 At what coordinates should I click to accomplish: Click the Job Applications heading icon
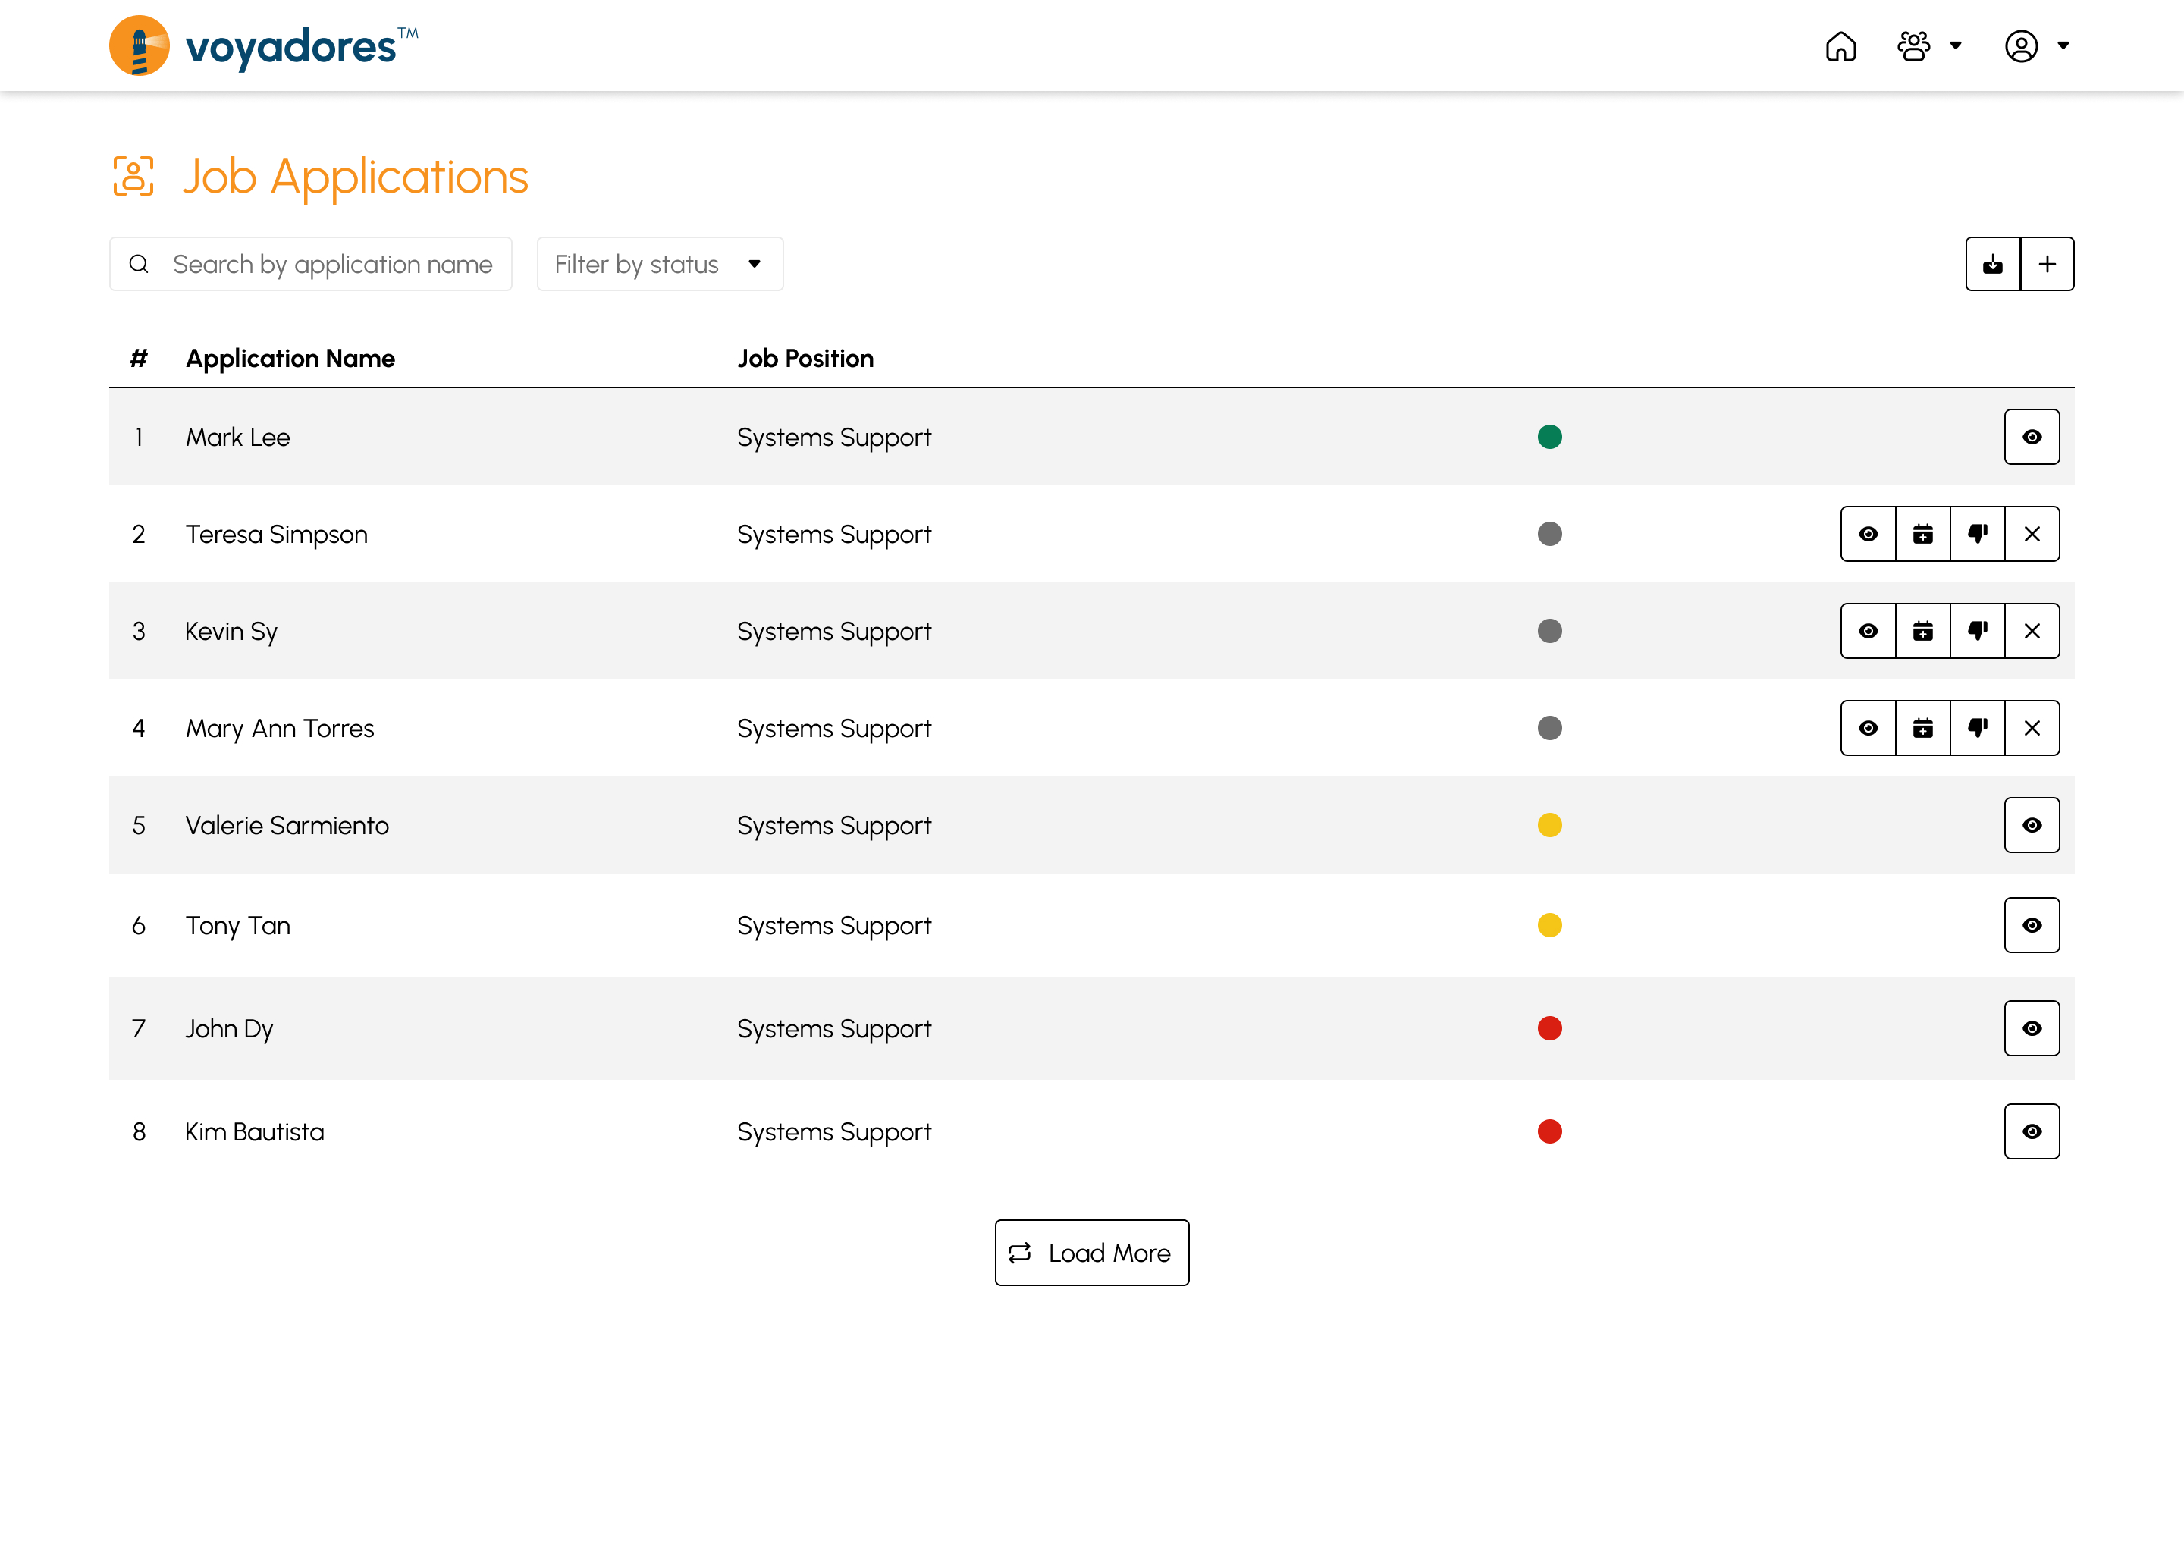click(x=133, y=177)
